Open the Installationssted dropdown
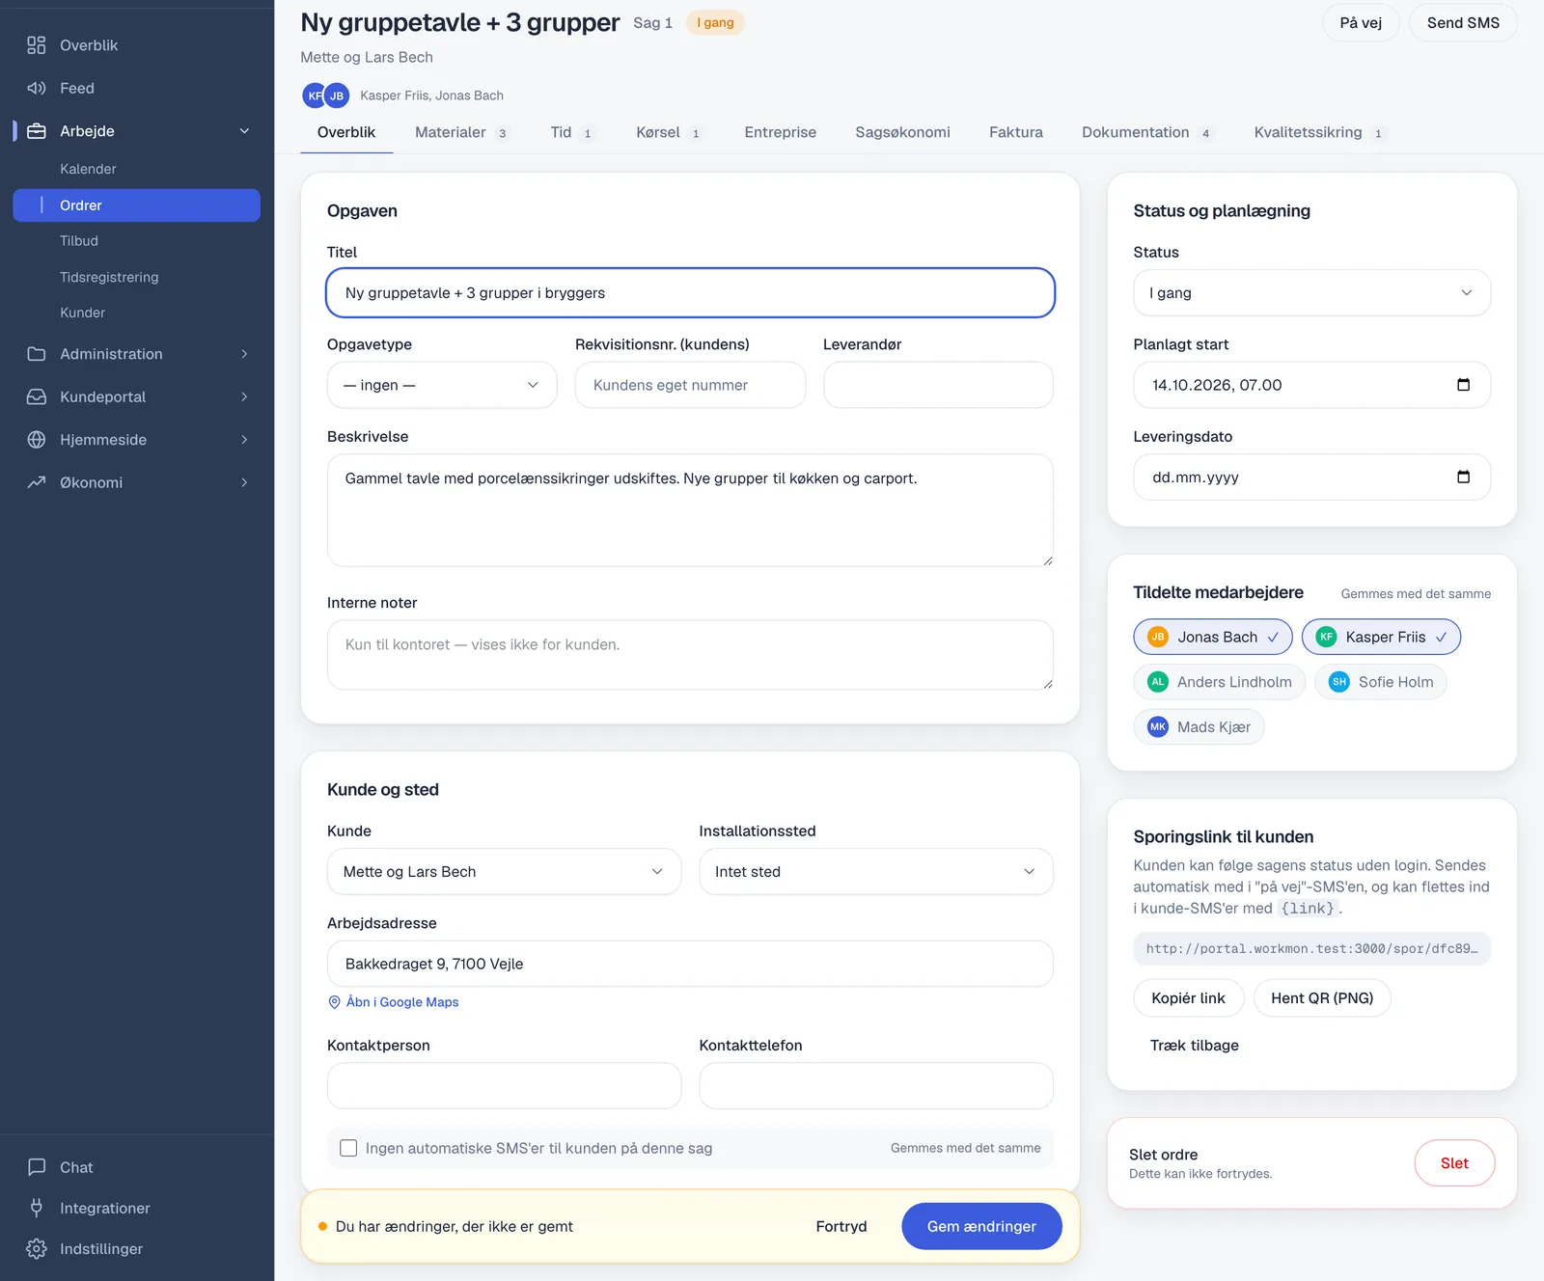 pos(876,872)
